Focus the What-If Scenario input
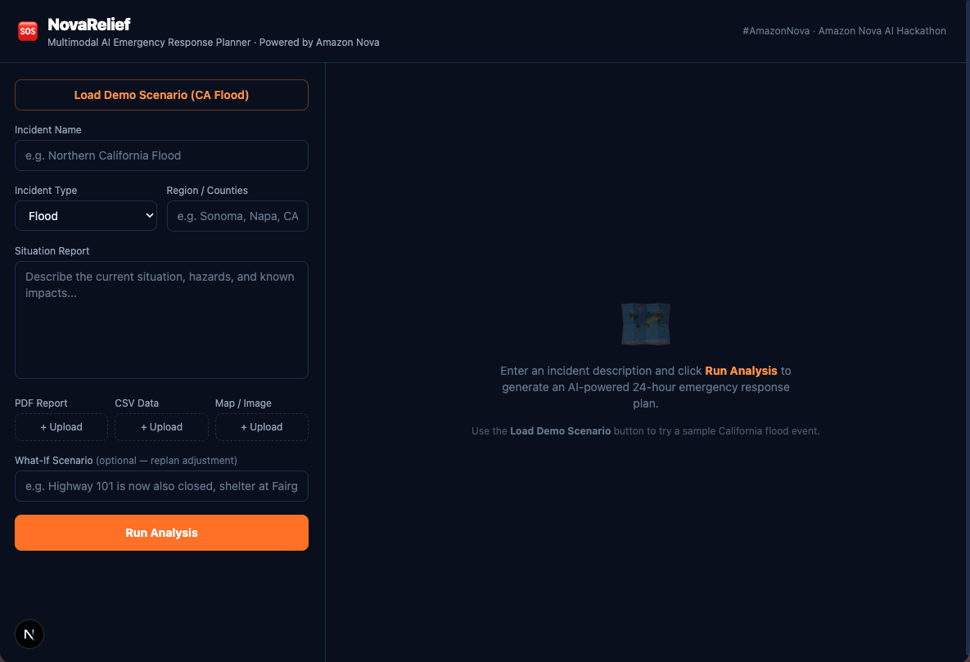The height and width of the screenshot is (662, 970). pyautogui.click(x=161, y=486)
